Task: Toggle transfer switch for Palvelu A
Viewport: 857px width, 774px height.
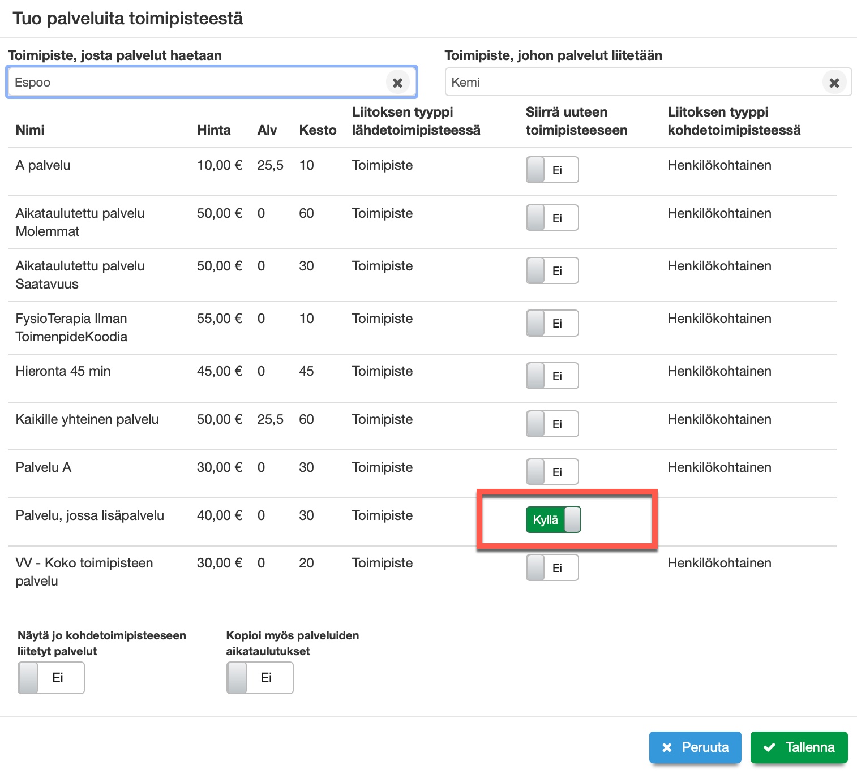Action: coord(552,472)
